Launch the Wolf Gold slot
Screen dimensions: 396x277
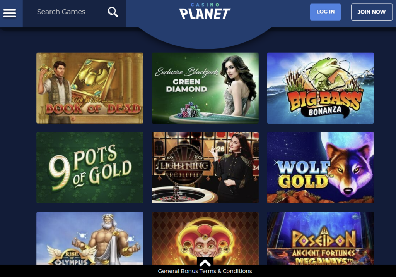pos(320,167)
